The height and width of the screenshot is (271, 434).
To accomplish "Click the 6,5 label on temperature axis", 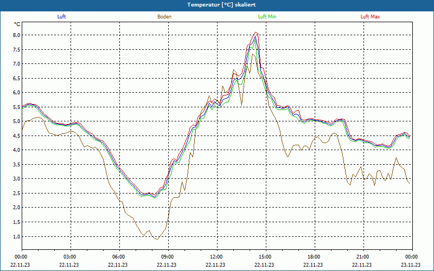I will coord(16,78).
